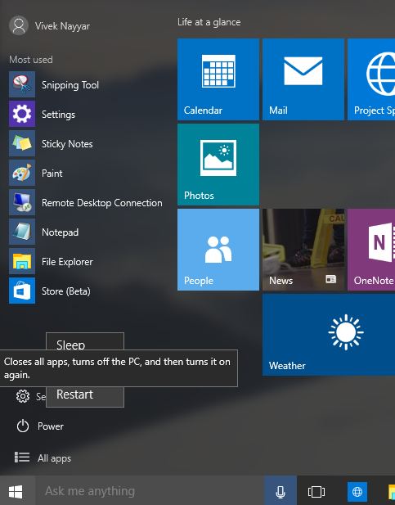Open the Weather tile
Image resolution: width=395 pixels, height=505 pixels.
pyautogui.click(x=329, y=335)
